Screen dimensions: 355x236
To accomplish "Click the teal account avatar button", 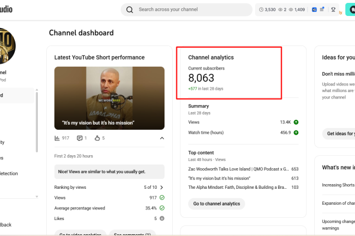I will (x=349, y=9).
